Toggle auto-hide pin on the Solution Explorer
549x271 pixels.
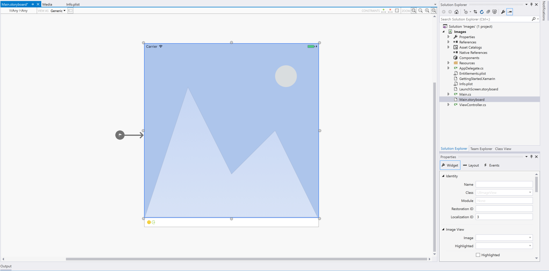pyautogui.click(x=531, y=4)
